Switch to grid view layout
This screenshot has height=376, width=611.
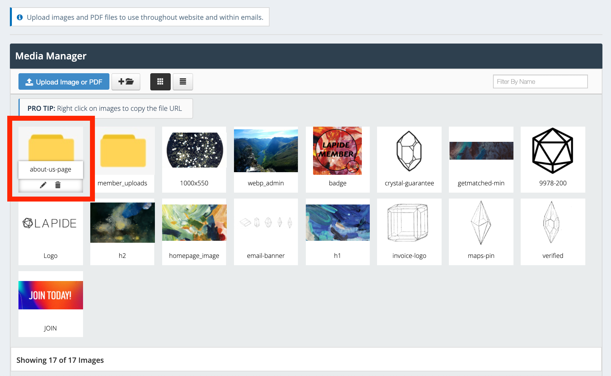pos(160,81)
